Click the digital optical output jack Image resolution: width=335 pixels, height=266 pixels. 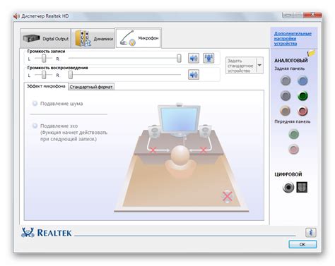click(x=302, y=187)
